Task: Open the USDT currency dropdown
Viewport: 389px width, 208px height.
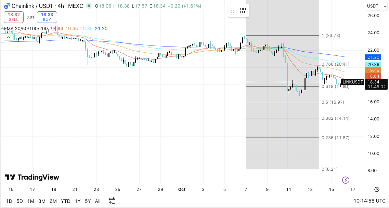Action: [373, 6]
